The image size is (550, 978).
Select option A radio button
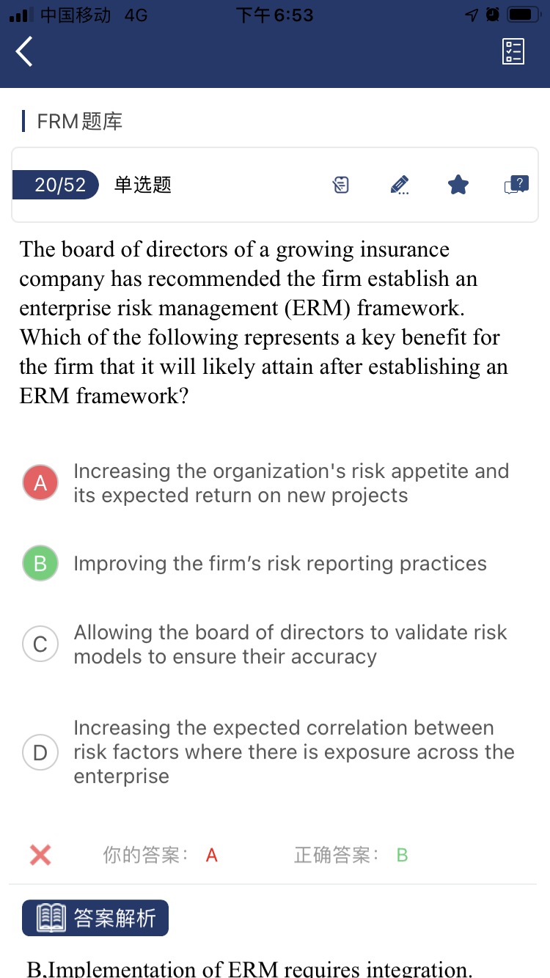pyautogui.click(x=40, y=482)
